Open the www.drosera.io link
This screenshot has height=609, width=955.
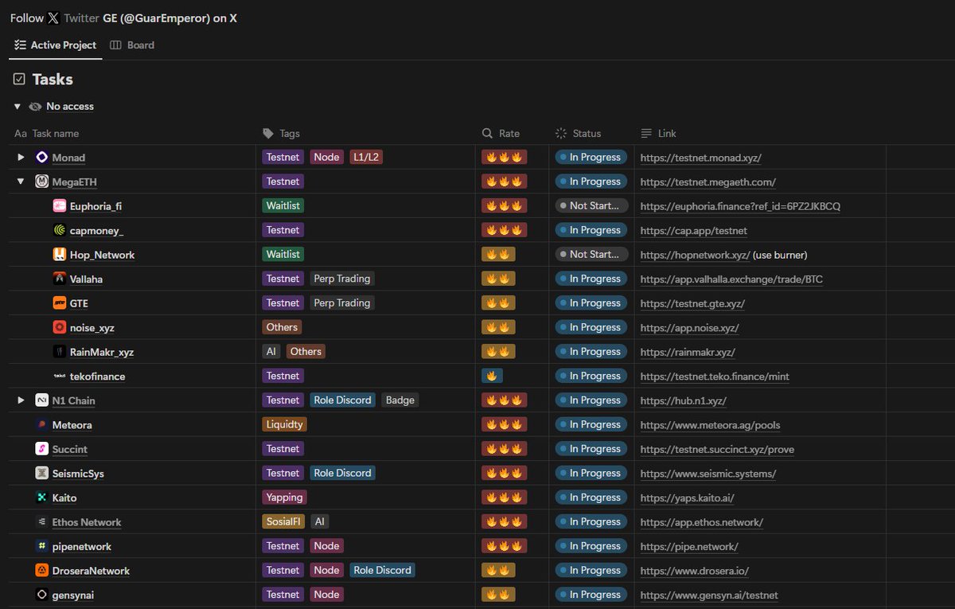[x=695, y=571]
